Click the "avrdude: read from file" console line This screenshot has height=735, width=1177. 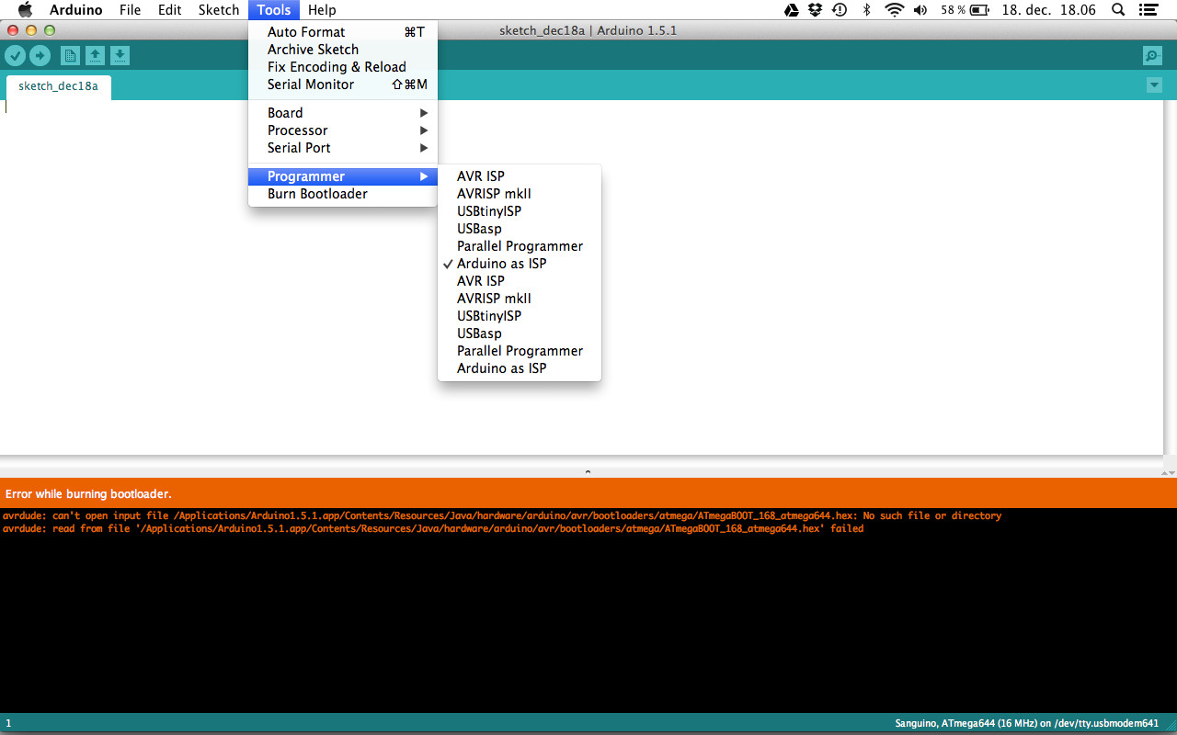[x=433, y=529]
